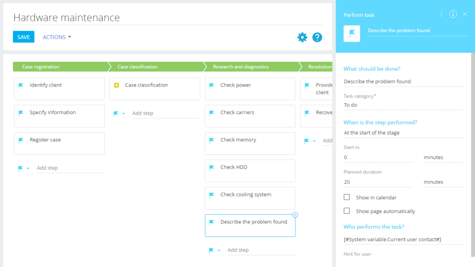Enable the Show in calendar checkbox

click(x=347, y=197)
